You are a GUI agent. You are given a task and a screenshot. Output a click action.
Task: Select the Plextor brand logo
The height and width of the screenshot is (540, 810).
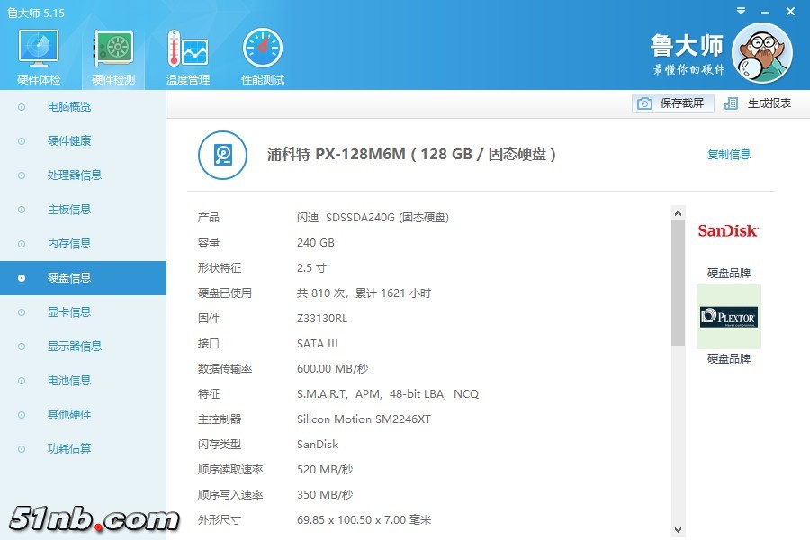tap(729, 317)
